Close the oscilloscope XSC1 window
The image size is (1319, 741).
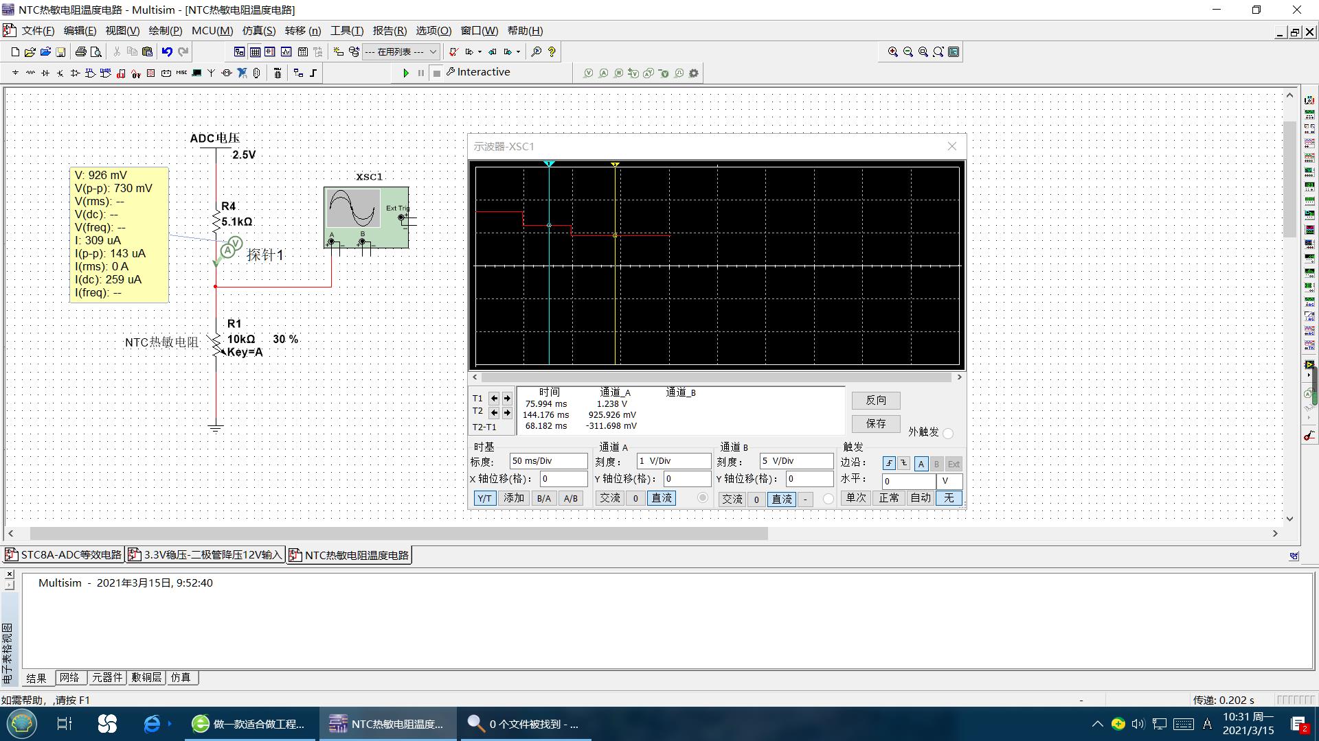click(951, 146)
